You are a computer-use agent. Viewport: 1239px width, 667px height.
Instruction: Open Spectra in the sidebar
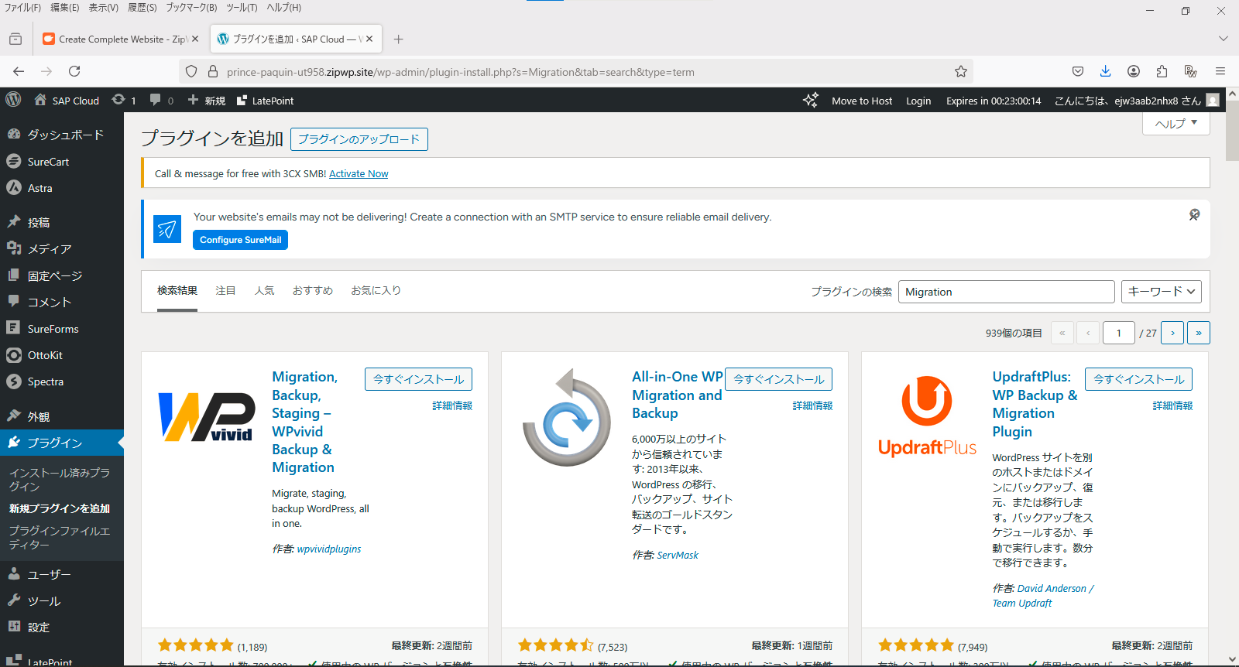coord(62,381)
